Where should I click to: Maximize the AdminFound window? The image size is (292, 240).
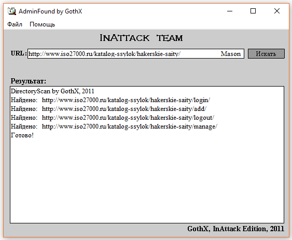[253, 11]
